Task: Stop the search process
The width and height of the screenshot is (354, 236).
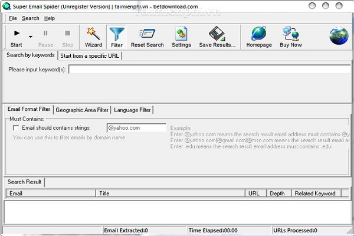Action: point(67,38)
